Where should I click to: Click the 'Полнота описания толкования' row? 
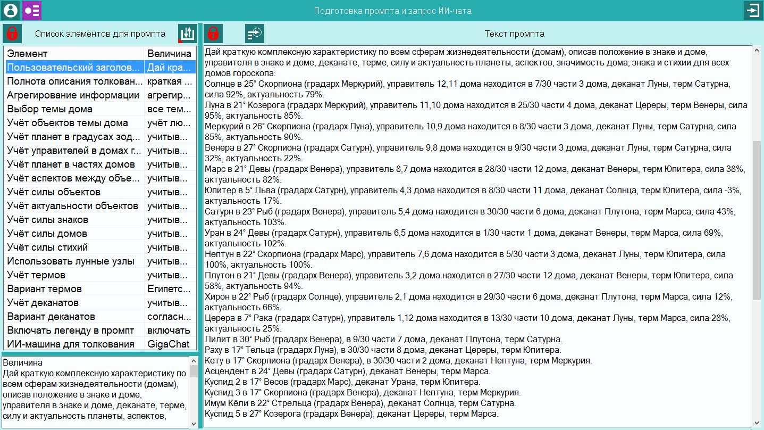pyautogui.click(x=74, y=81)
